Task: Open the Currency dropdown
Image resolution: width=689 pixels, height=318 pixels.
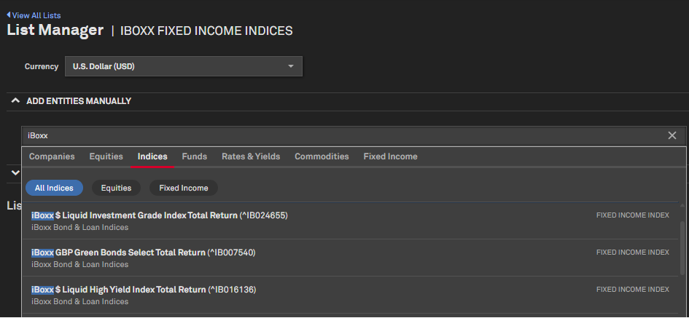Action: [183, 66]
